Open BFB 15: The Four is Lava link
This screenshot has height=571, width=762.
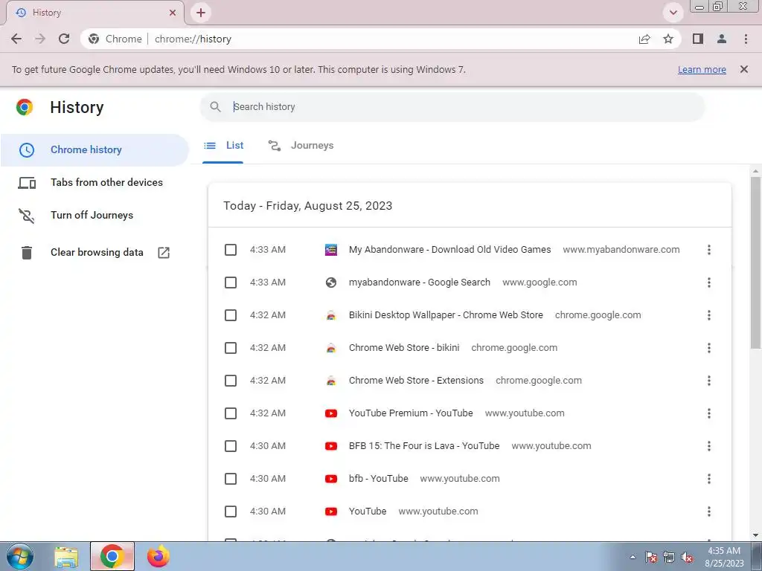tap(423, 446)
